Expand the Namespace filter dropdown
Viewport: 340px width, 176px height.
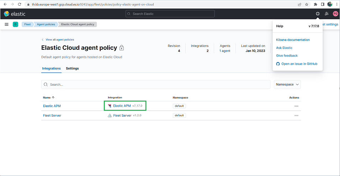[x=287, y=85]
